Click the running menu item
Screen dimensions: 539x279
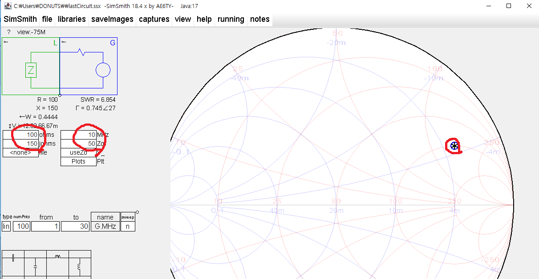click(231, 19)
